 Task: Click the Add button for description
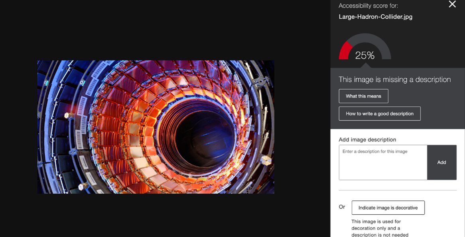tap(441, 163)
